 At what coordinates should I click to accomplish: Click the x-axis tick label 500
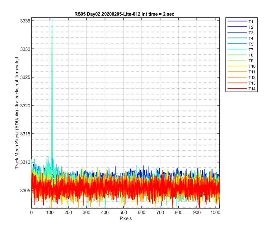(x=124, y=212)
